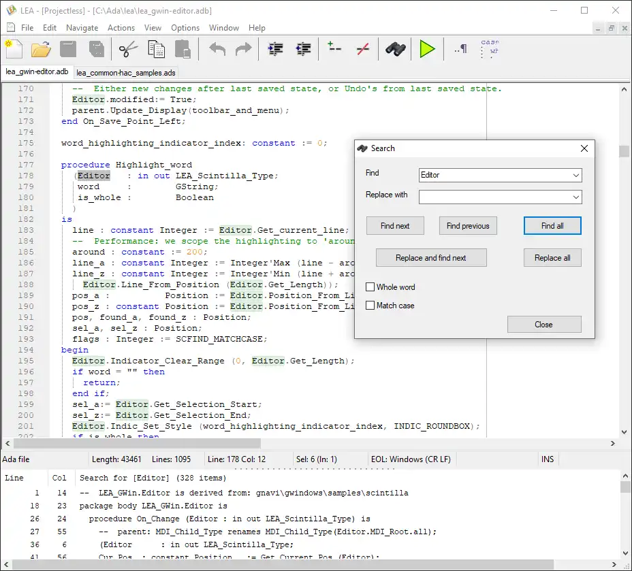The image size is (632, 571).
Task: Toggle the show special characters pilcrow icon
Action: click(x=461, y=49)
